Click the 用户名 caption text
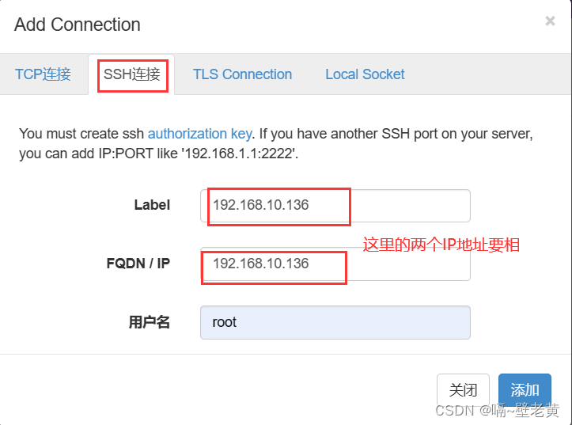Screen dimensions: 572x425 pos(150,322)
